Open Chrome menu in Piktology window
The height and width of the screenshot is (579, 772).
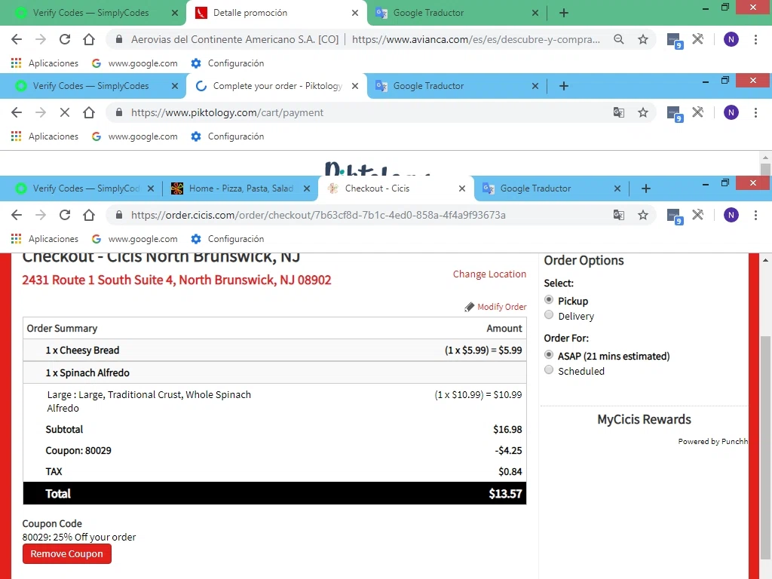(x=755, y=113)
